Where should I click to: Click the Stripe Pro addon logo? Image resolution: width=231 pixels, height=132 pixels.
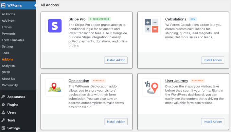55,26
